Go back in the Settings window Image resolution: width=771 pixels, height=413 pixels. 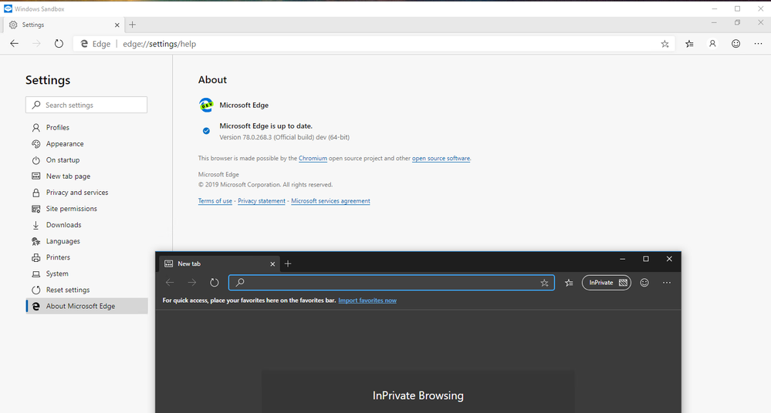[14, 44]
